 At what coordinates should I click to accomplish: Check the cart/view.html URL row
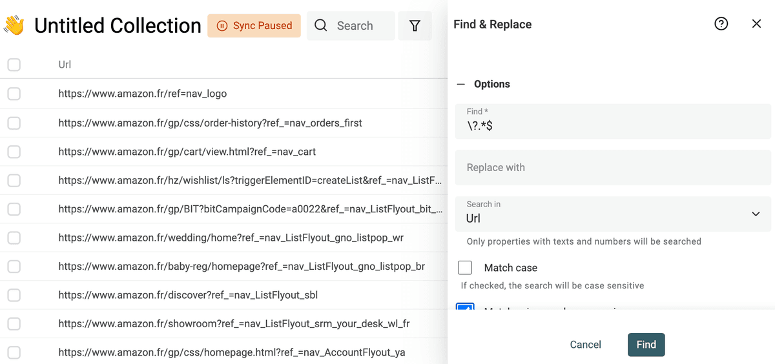coord(14,152)
